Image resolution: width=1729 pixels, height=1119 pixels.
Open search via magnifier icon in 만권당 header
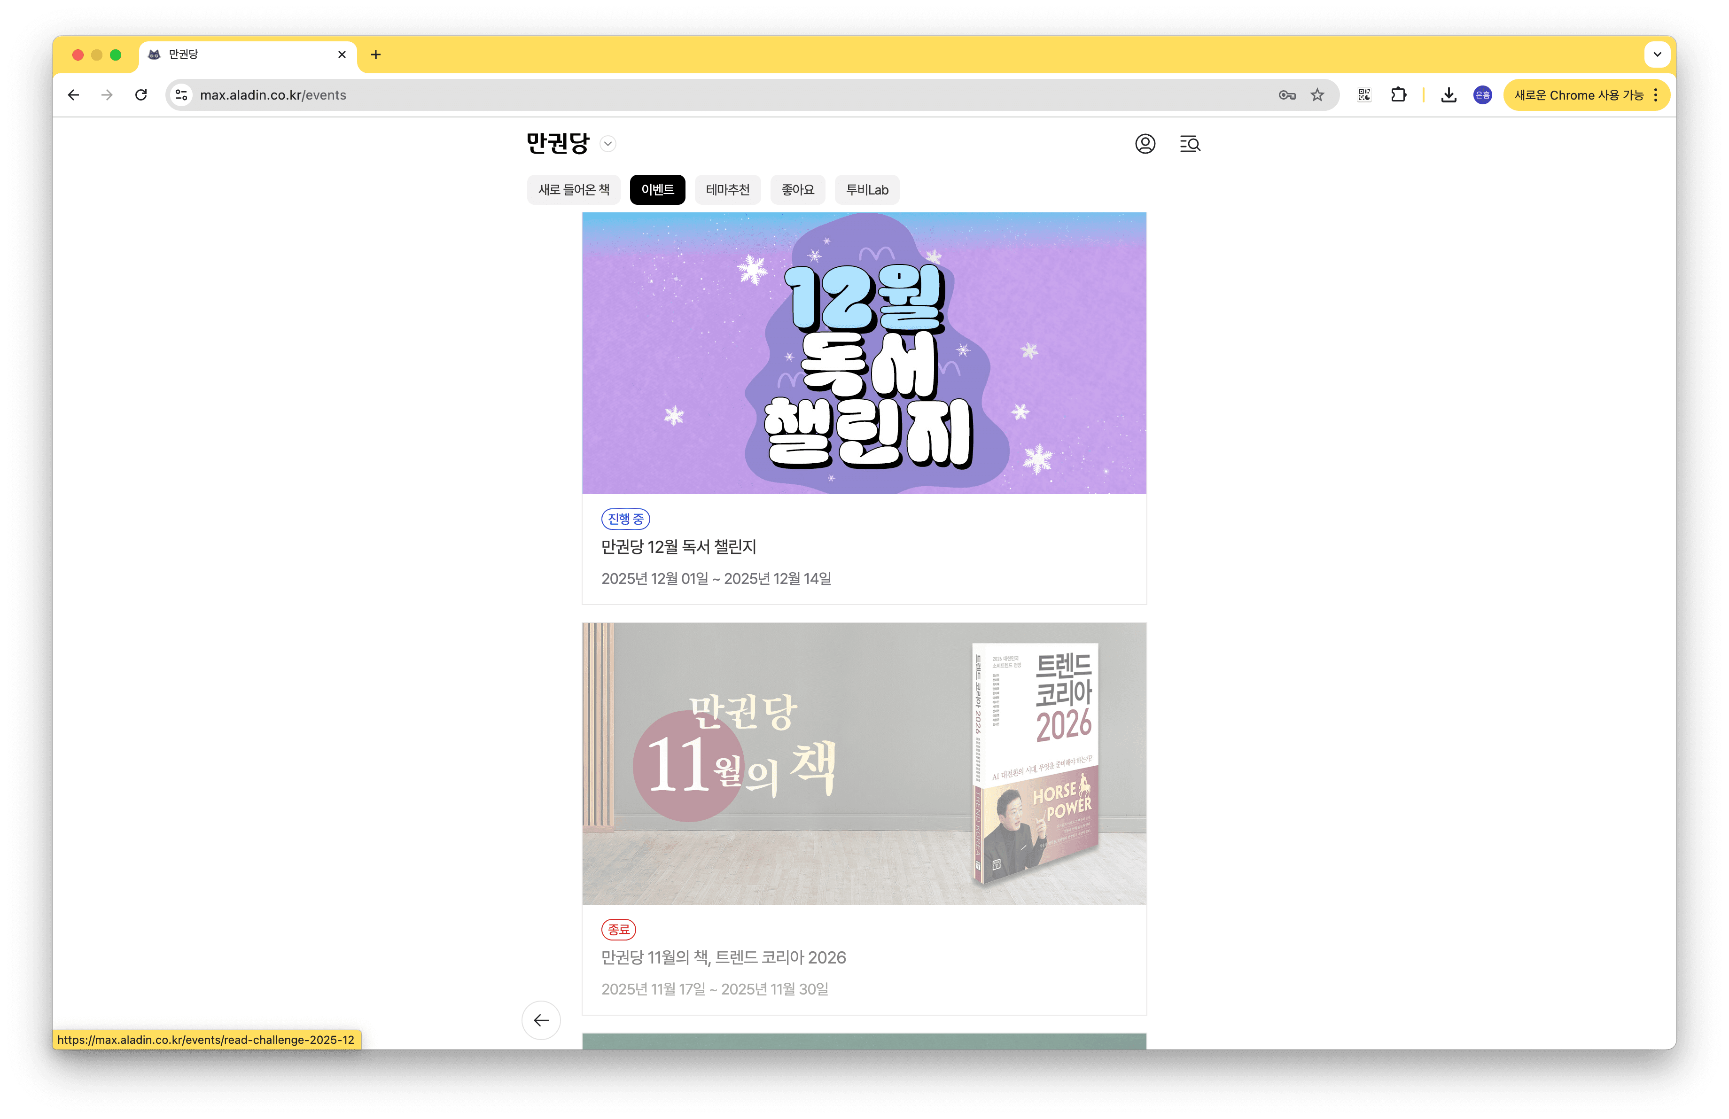click(1190, 144)
